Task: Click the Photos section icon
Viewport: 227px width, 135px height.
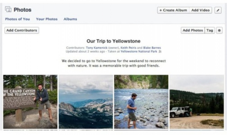Action: pos(8,9)
